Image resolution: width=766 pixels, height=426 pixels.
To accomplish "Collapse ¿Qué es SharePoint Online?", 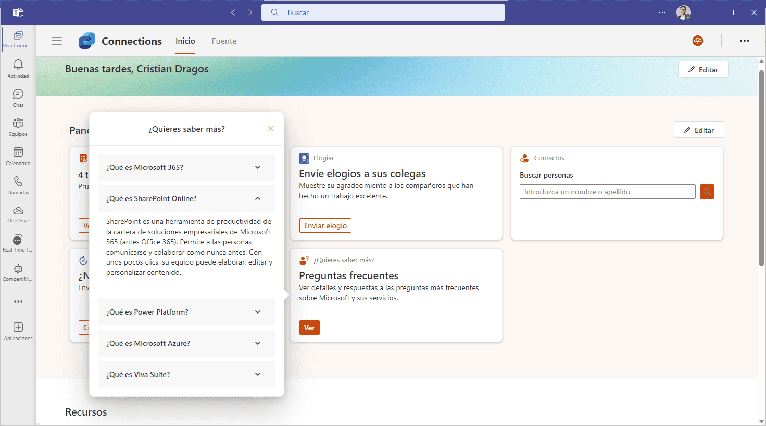I will tap(186, 198).
